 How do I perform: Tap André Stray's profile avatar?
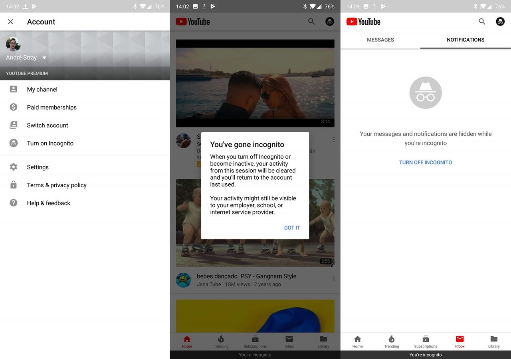point(13,44)
